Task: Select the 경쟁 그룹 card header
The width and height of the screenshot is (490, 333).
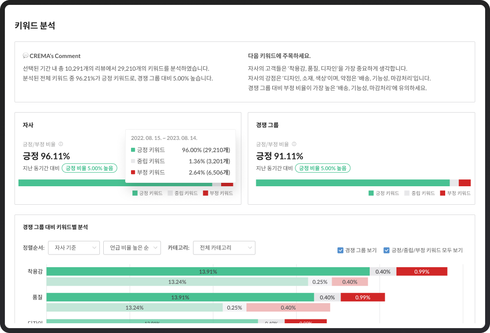Action: 267,125
